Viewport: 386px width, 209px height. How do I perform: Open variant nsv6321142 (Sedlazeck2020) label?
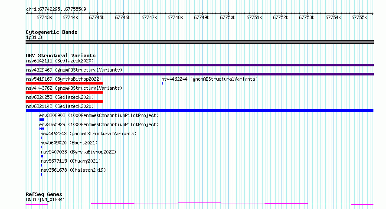click(60, 106)
